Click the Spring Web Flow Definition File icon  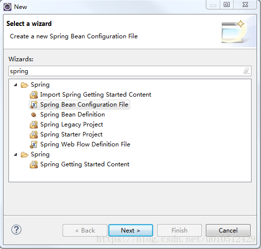34,144
